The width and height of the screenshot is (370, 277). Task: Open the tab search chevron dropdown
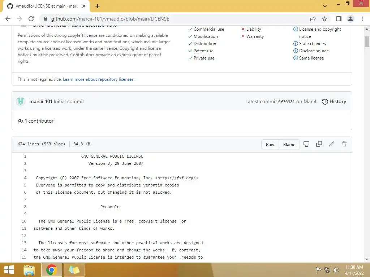325,6
